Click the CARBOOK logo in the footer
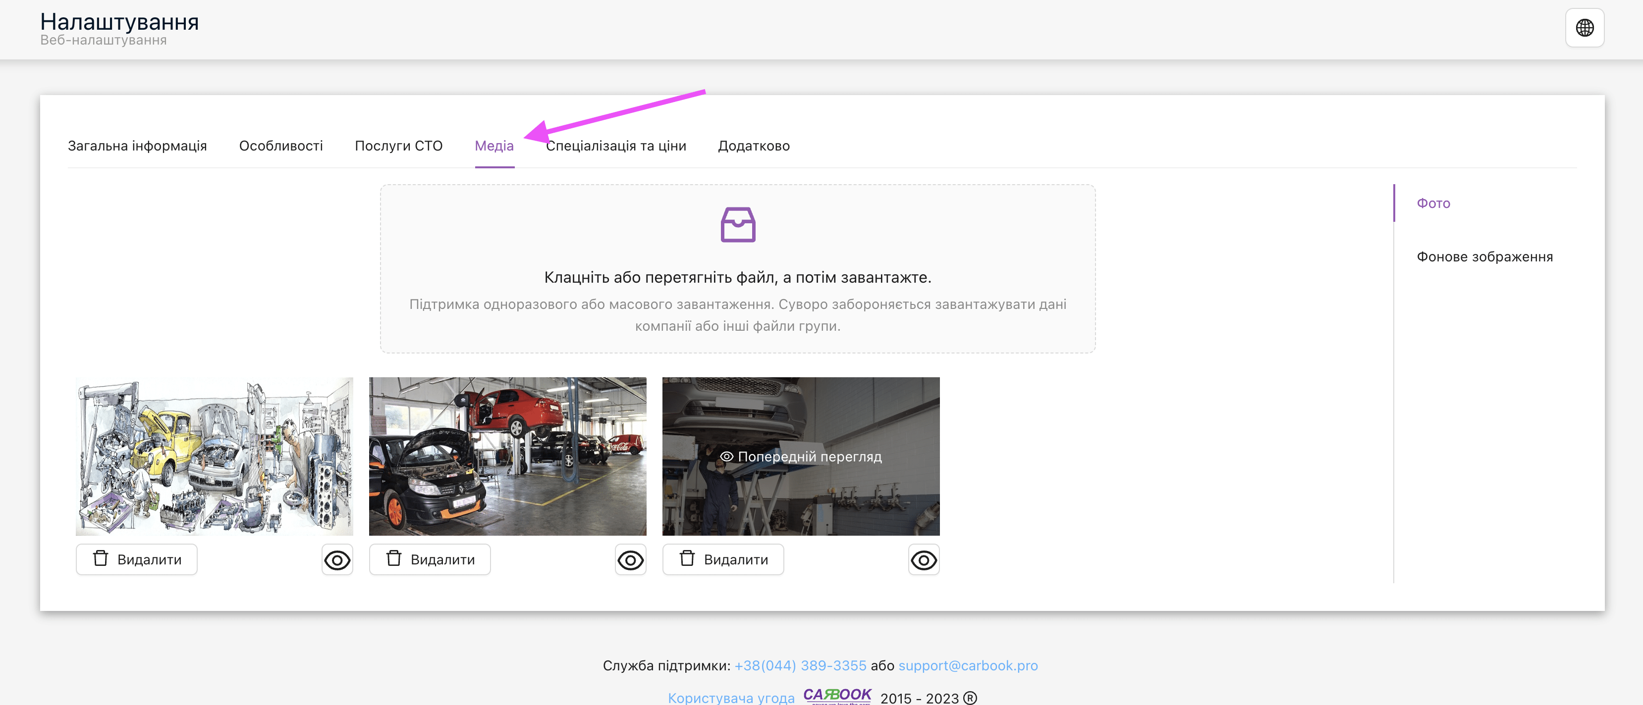The height and width of the screenshot is (705, 1643). [836, 696]
